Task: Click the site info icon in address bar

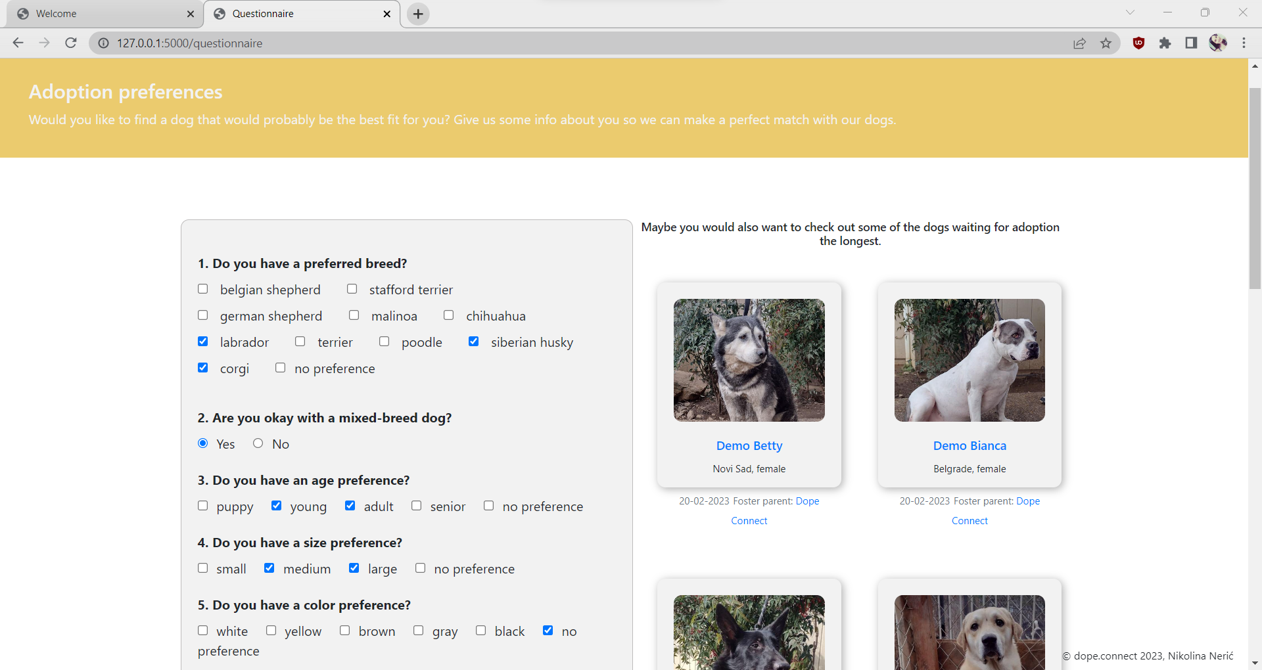Action: coord(103,43)
